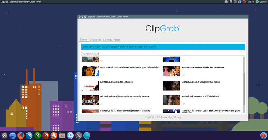Open the About tab
This screenshot has height=140, width=268.
(x=117, y=40)
